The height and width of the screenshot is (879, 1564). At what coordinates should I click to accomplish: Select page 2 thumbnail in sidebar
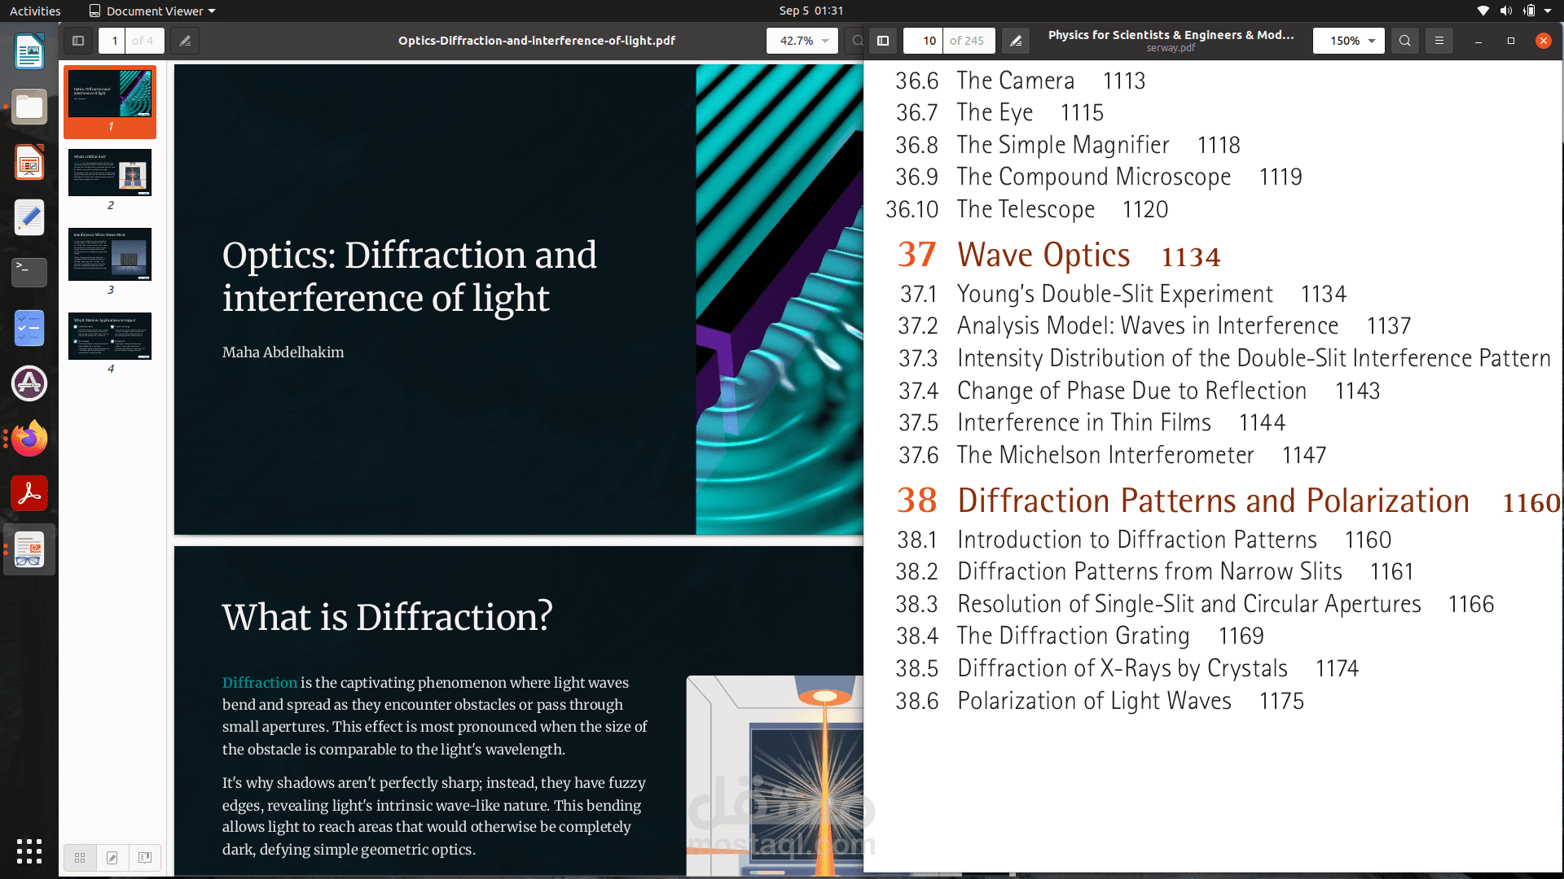pos(110,173)
